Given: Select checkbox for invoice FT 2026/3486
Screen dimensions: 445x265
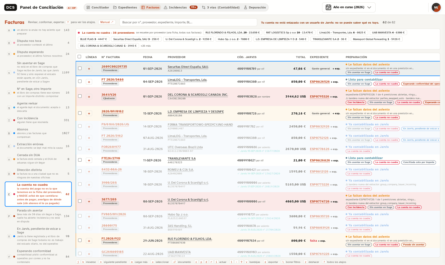Looking at the screenshot, I should coord(80,81).
